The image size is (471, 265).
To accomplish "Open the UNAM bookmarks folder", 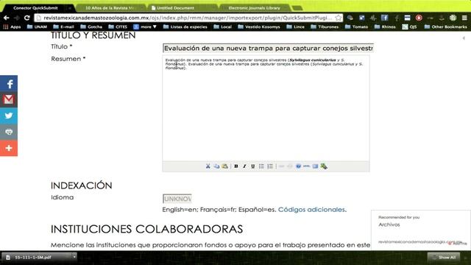I will coord(37,26).
